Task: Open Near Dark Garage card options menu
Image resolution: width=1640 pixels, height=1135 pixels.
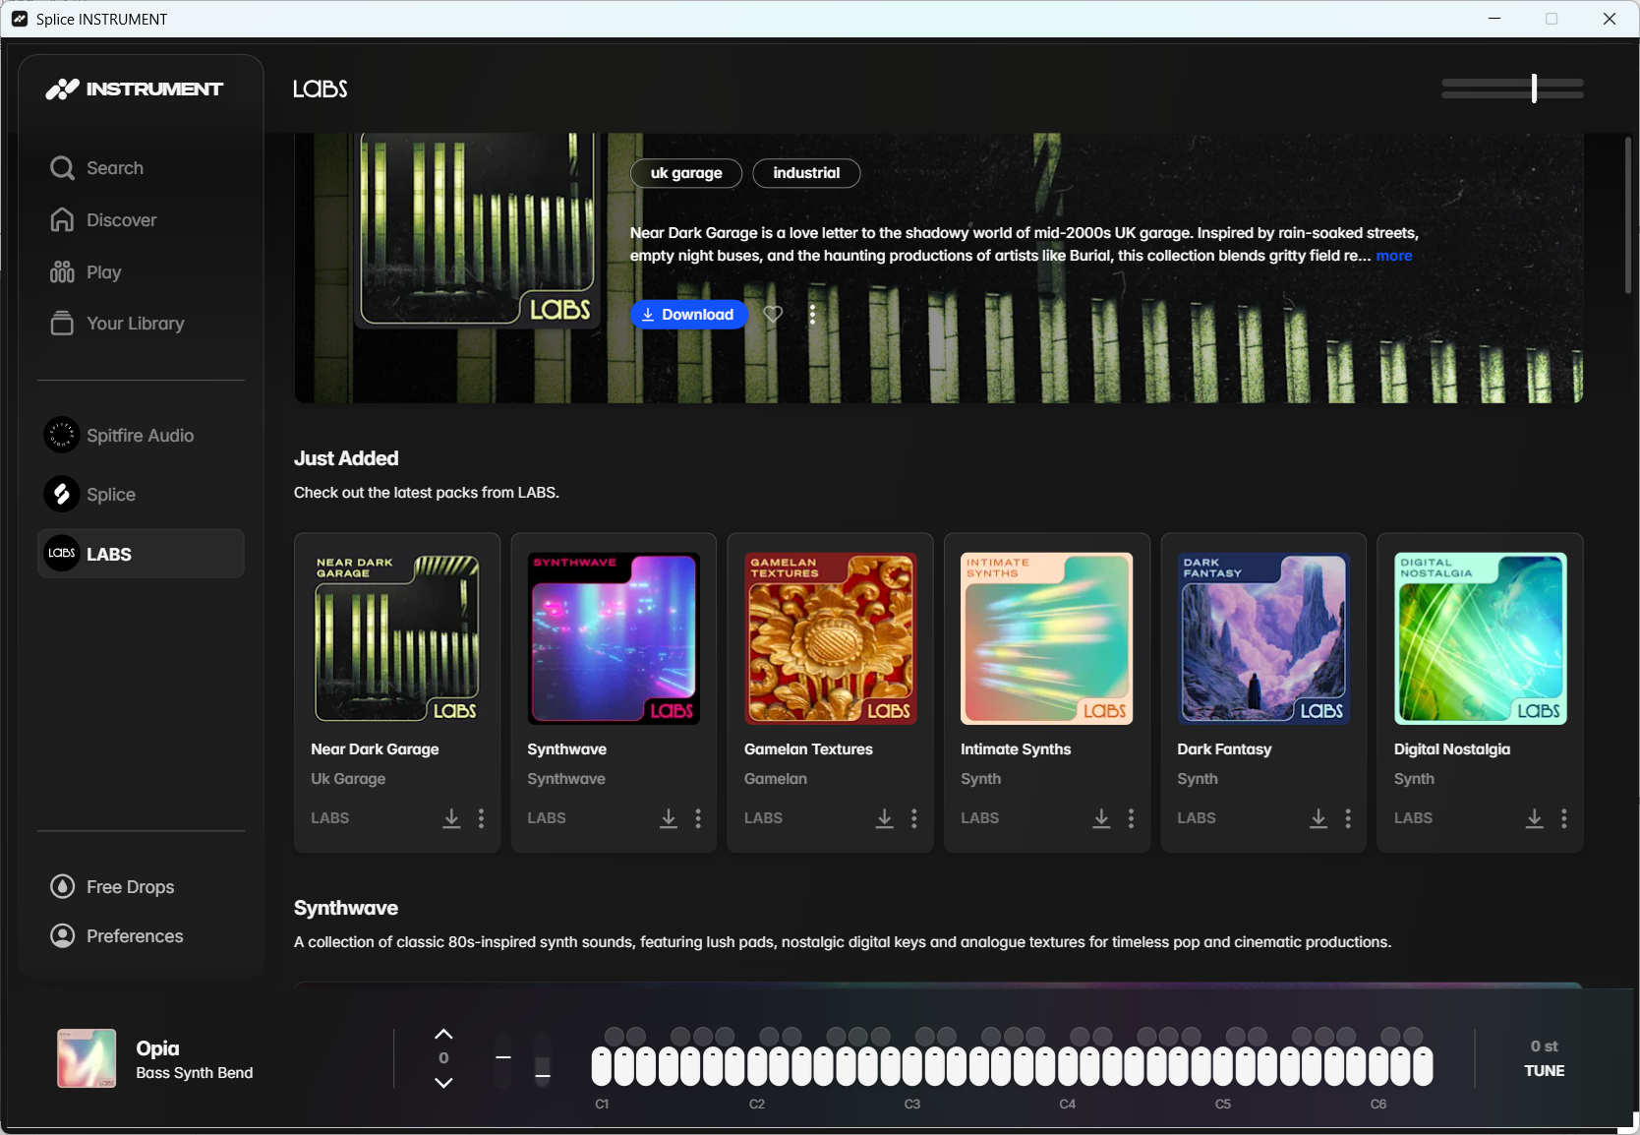Action: click(x=481, y=818)
